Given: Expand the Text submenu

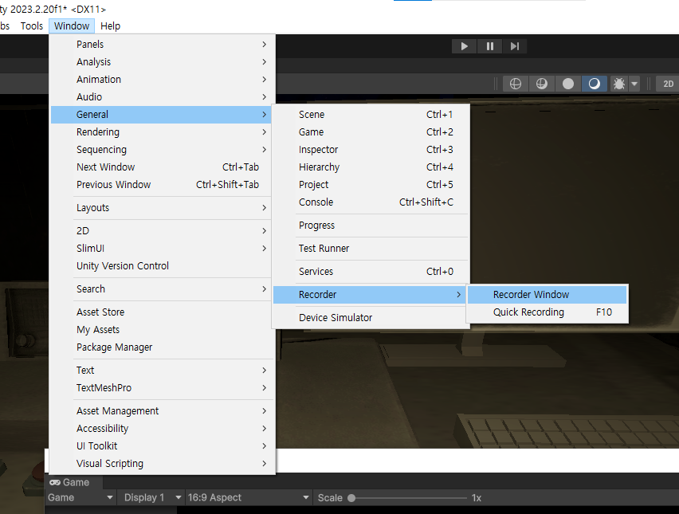Looking at the screenshot, I should coord(163,371).
